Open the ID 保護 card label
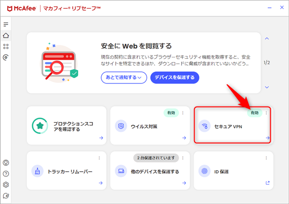The width and height of the screenshot is (289, 204). (222, 172)
